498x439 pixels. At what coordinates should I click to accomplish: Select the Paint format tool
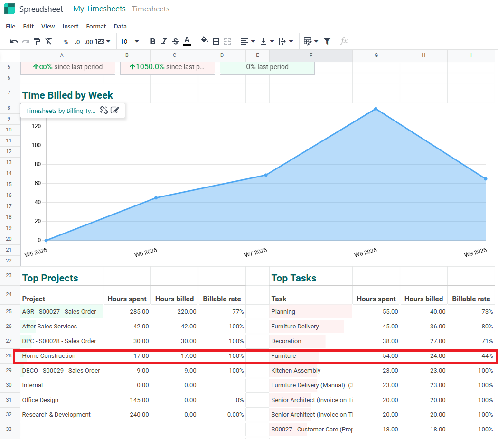37,41
